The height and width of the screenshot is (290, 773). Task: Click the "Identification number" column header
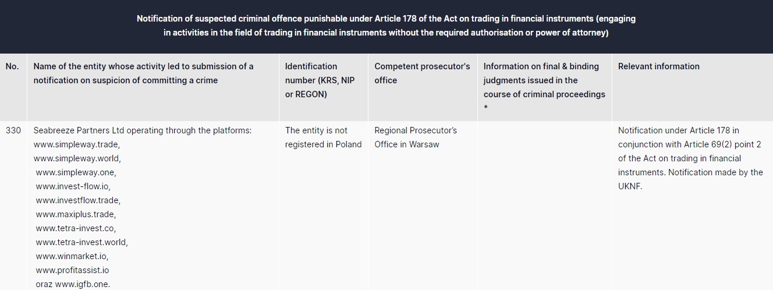coord(320,80)
